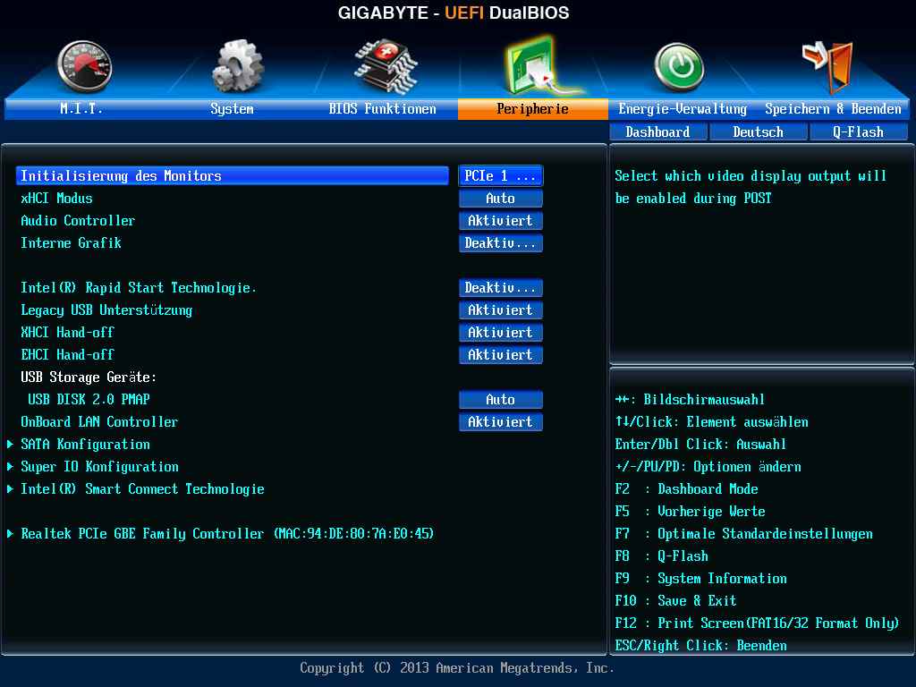Open Speichern & Beenden tab
916x687 pixels.
[x=833, y=108]
